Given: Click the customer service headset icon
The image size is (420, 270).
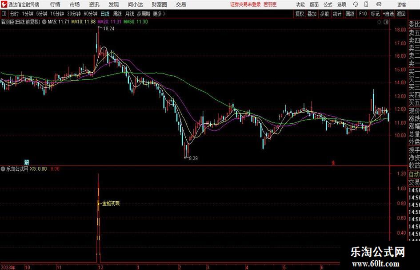Looking at the screenshot, I should pyautogui.click(x=356, y=4).
